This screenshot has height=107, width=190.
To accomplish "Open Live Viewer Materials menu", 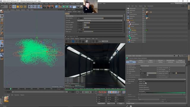I will [x=83, y=39].
